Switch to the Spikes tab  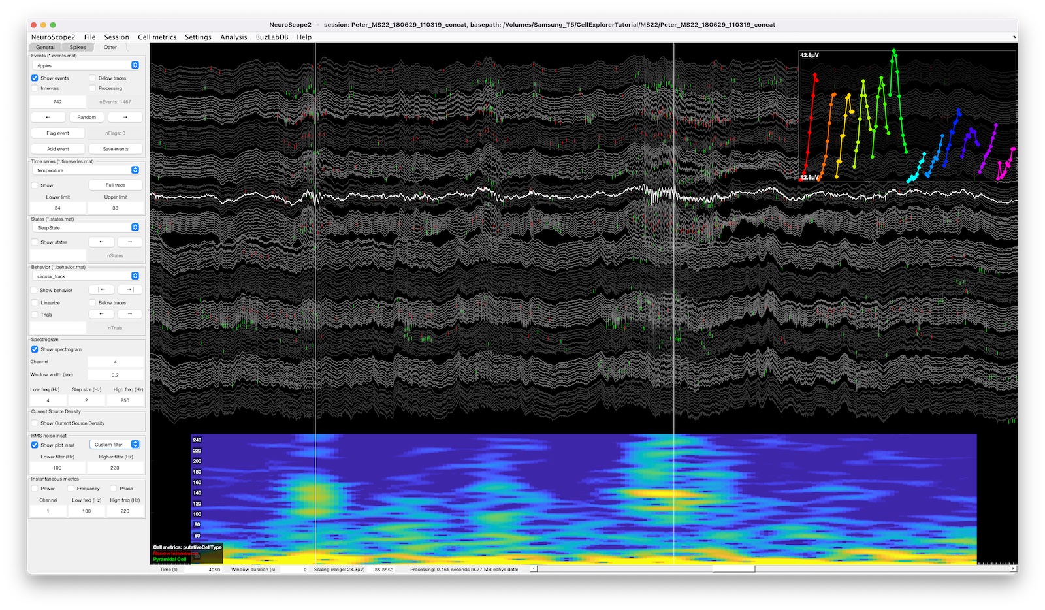point(78,47)
